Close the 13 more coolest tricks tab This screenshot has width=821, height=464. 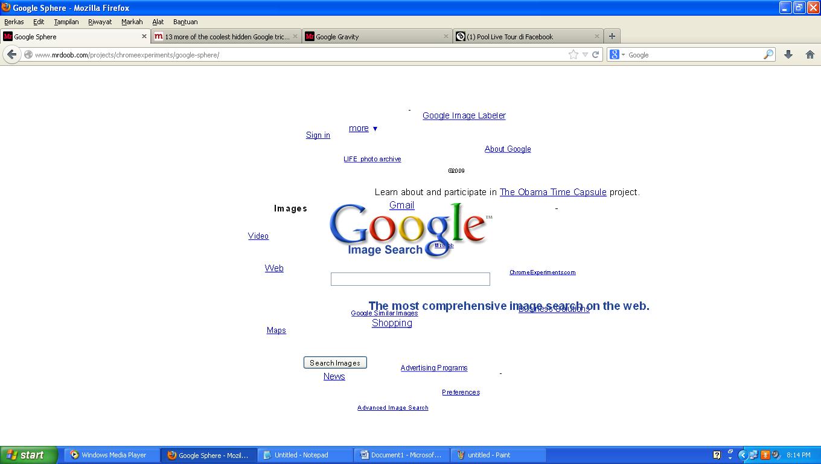pos(295,36)
